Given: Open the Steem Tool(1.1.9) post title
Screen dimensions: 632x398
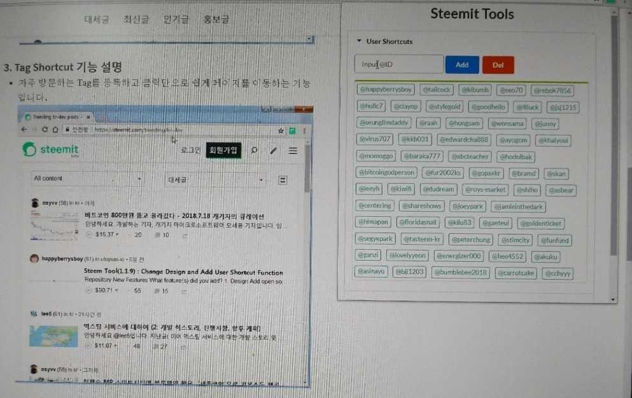Looking at the screenshot, I should coord(183,272).
